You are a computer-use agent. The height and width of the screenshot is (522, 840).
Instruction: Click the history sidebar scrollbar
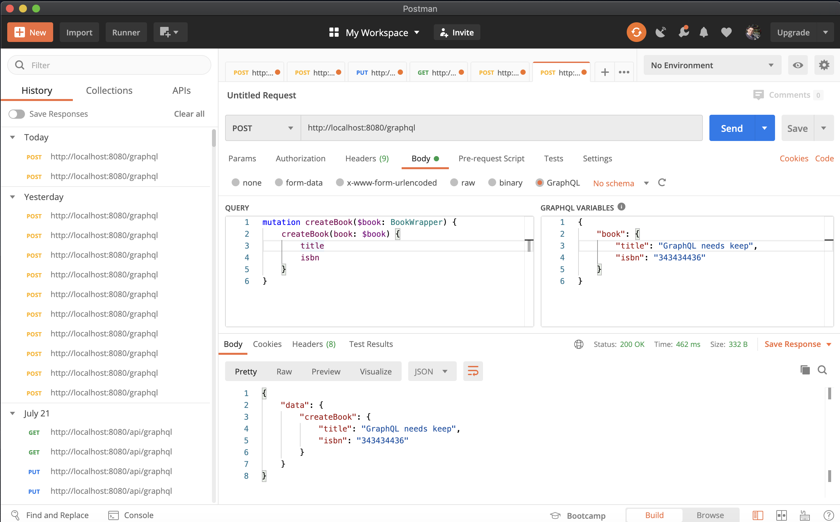coord(214,138)
